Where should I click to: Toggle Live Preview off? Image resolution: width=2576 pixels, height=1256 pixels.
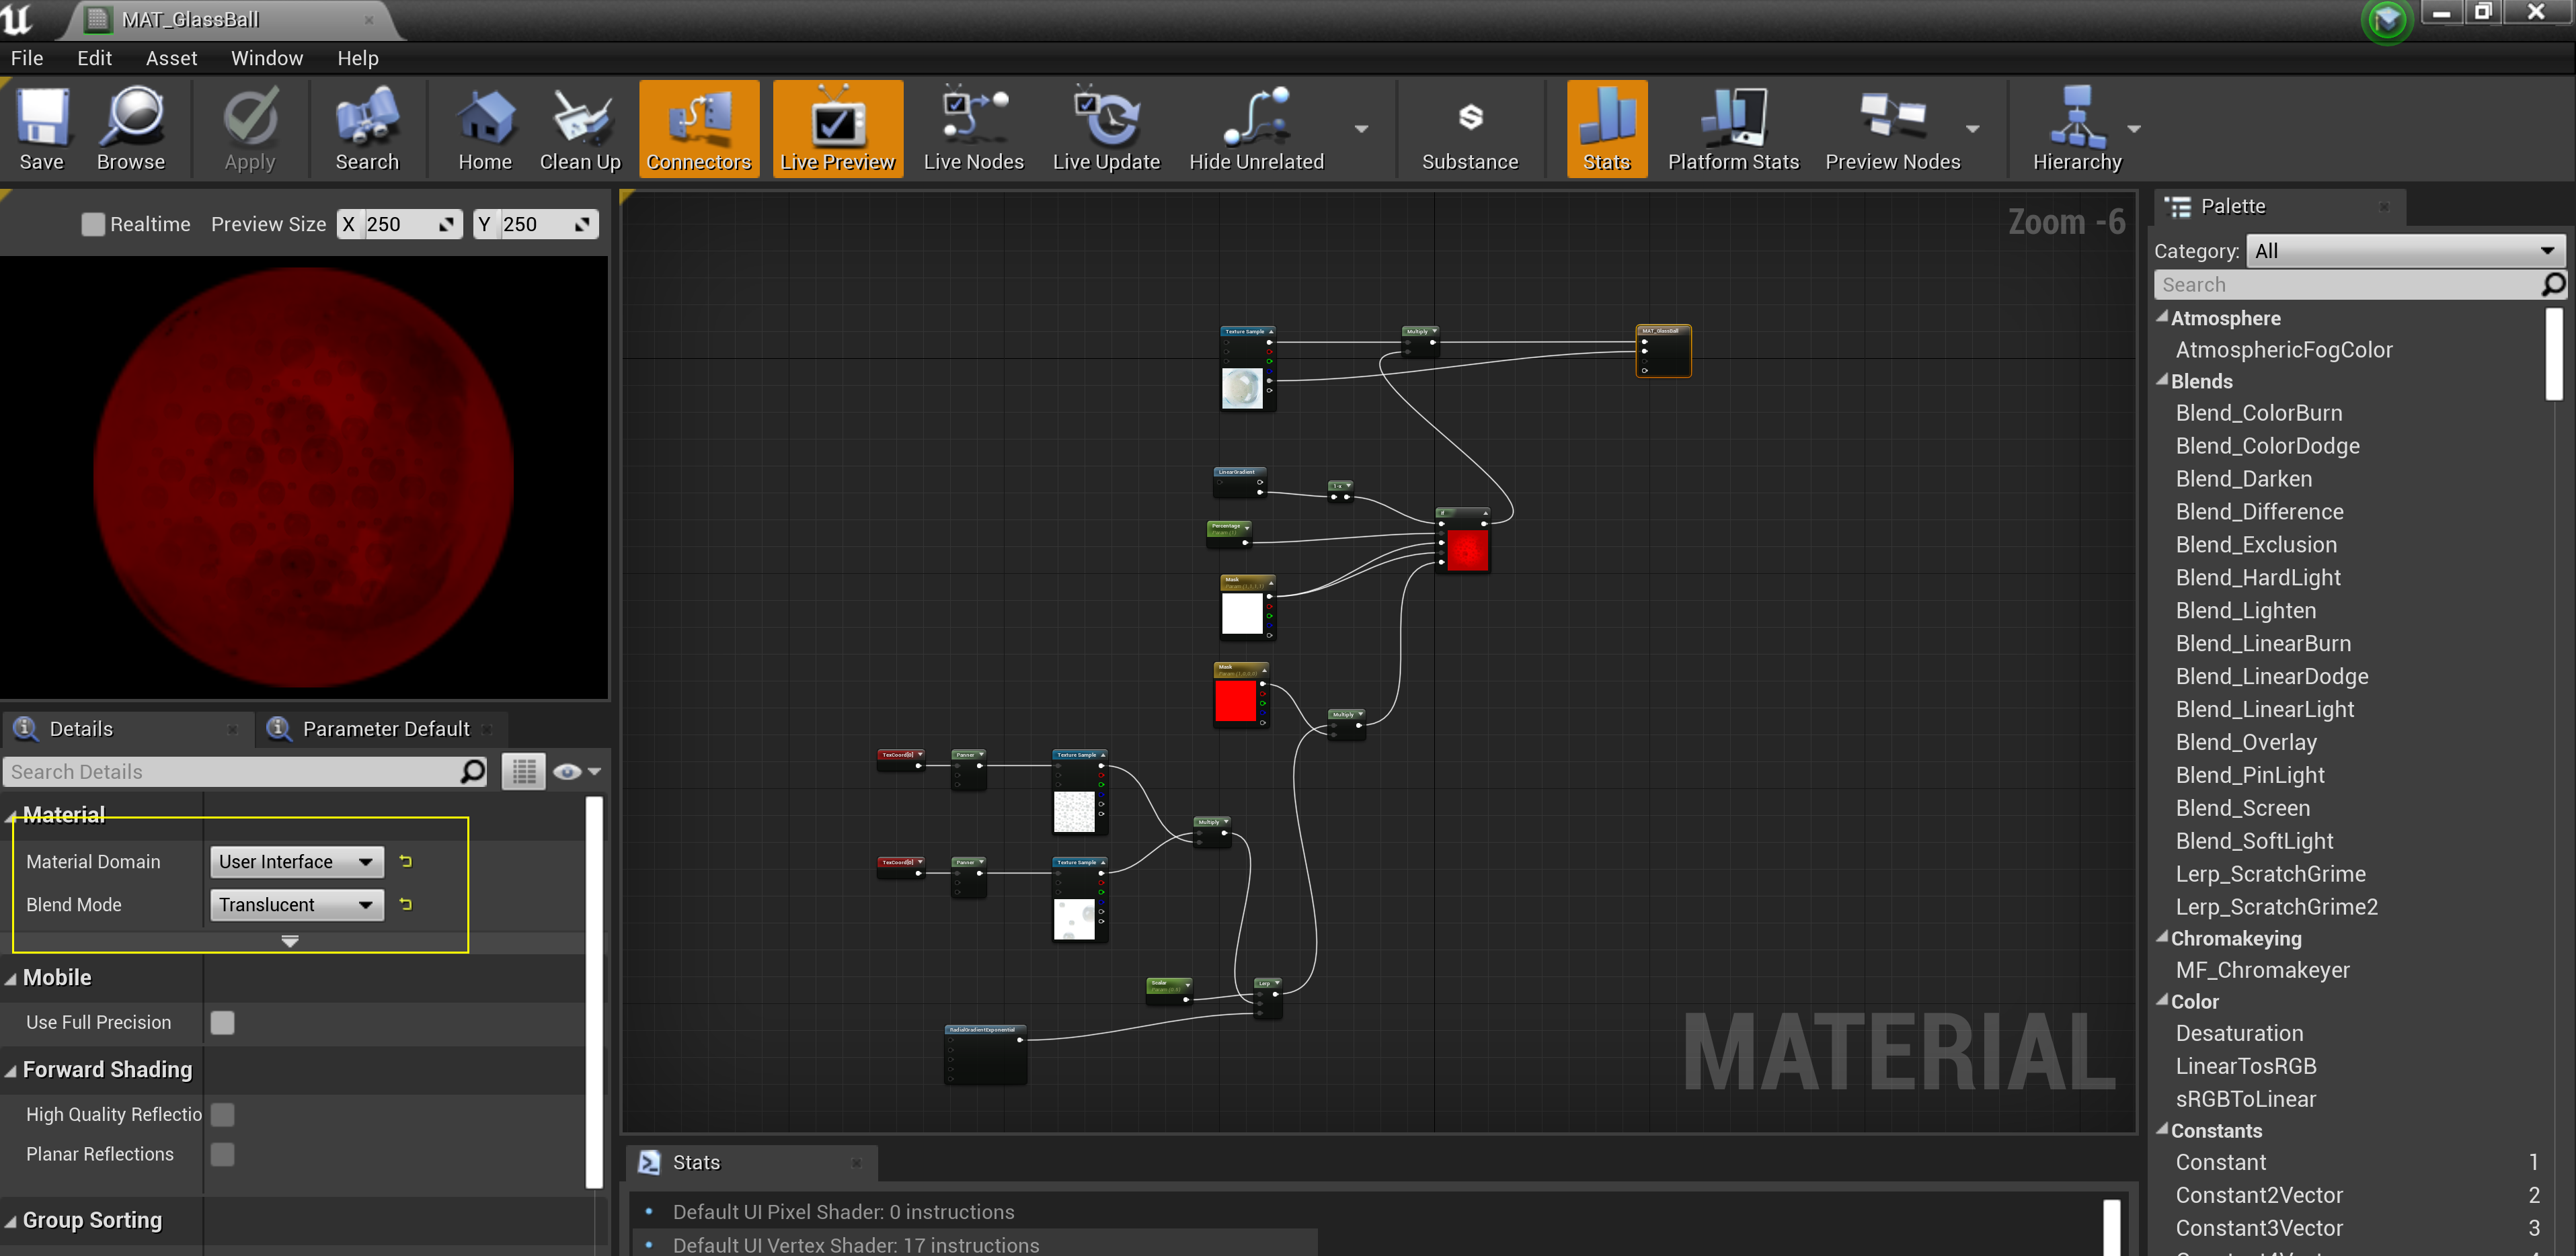click(x=837, y=128)
